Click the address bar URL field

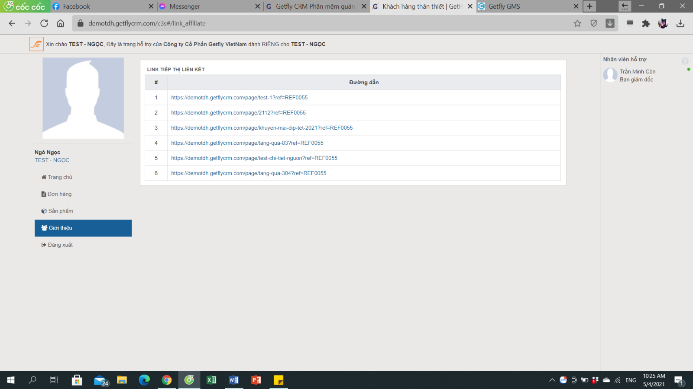click(303, 23)
